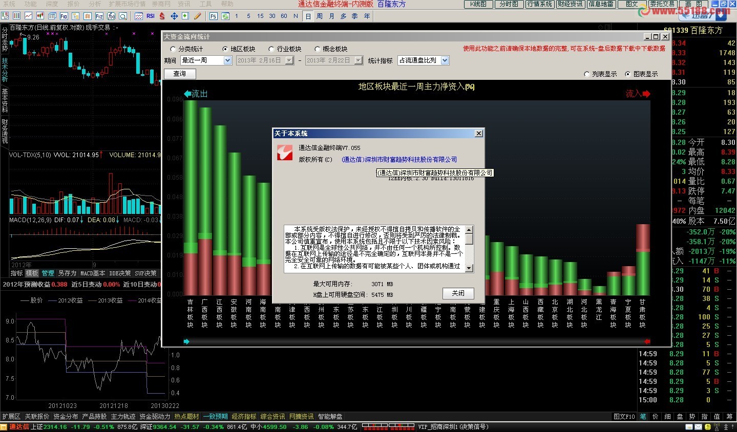Click the magnifier search toolbar icon
The image size is (737, 432).
point(123,16)
